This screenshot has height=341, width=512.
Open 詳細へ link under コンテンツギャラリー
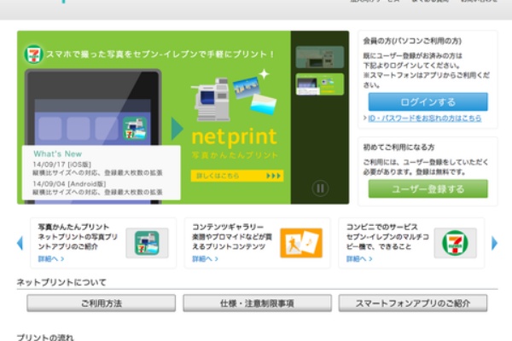click(205, 258)
